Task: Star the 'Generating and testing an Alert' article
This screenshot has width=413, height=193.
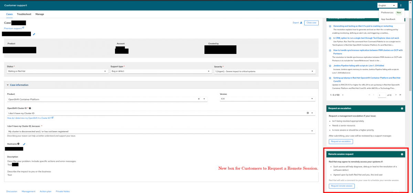Action: [x=330, y=26]
